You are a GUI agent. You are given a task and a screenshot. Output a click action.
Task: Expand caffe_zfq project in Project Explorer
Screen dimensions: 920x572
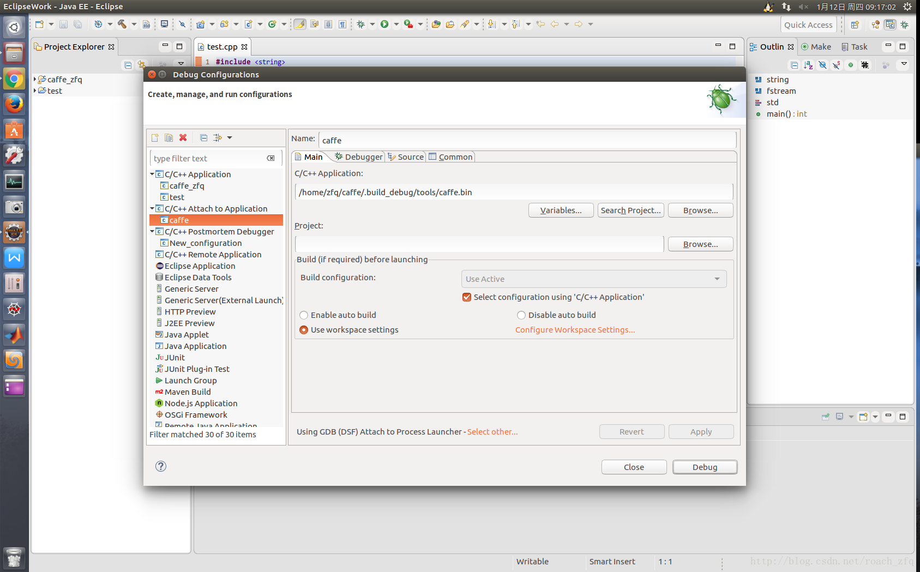pos(35,80)
